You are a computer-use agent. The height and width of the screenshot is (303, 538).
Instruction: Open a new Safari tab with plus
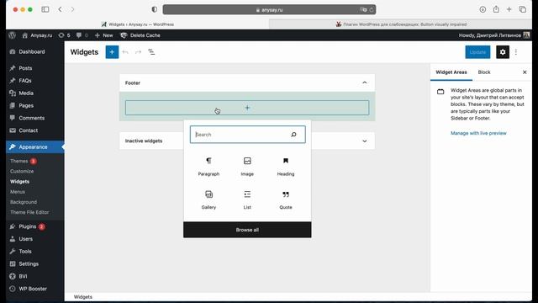click(x=509, y=9)
